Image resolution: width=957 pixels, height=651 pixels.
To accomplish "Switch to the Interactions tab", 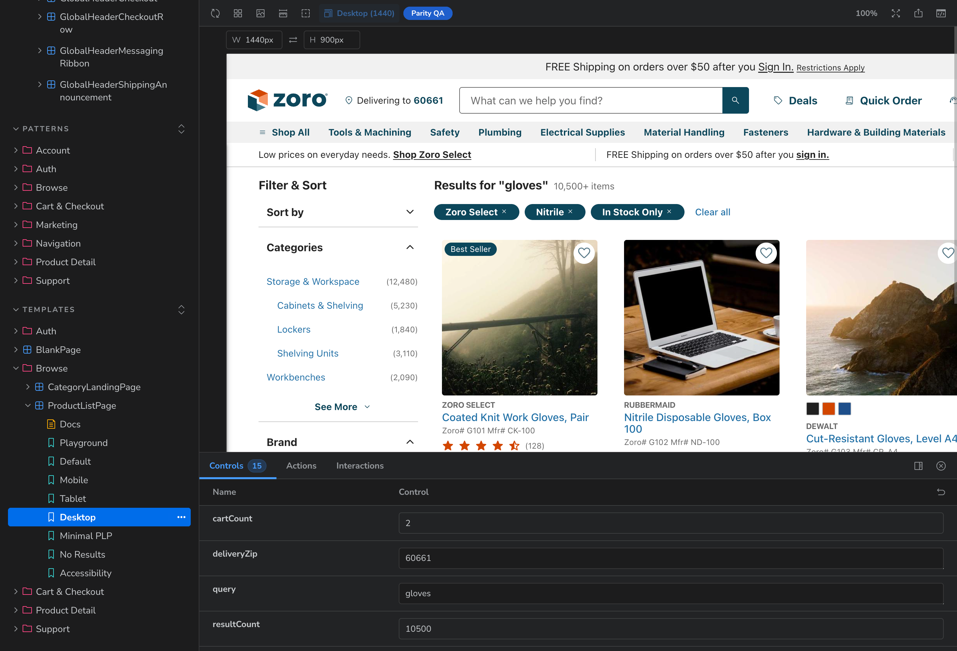I will click(x=360, y=465).
